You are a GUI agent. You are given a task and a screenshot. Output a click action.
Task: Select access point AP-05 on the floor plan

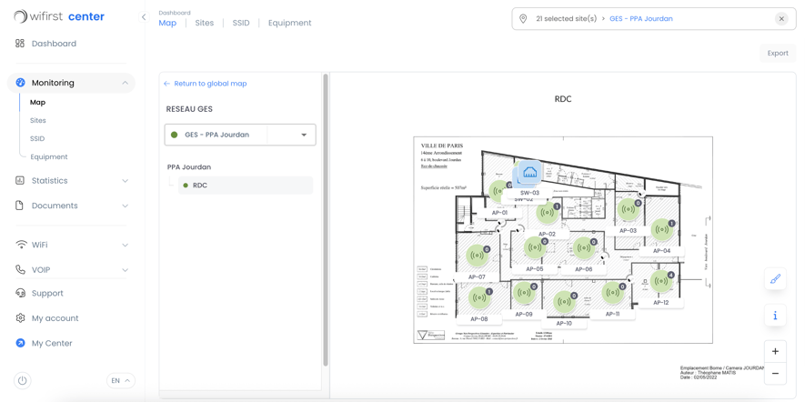[535, 247]
